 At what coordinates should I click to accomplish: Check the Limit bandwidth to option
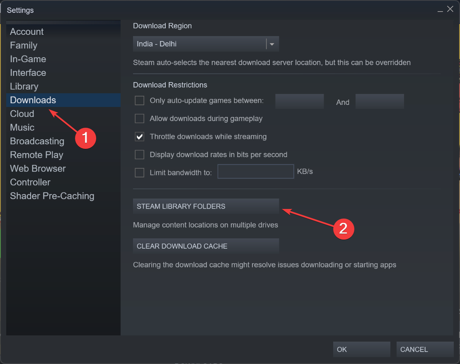click(x=139, y=172)
